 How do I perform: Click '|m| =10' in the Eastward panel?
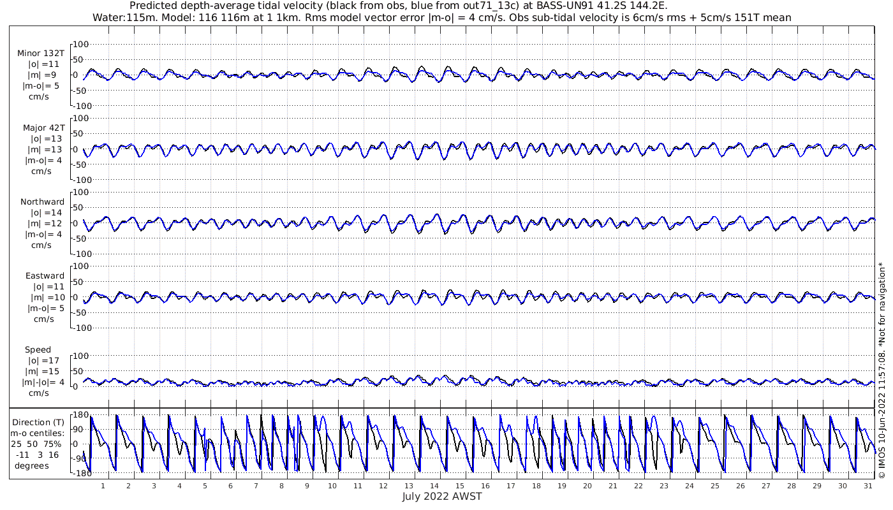click(x=47, y=298)
